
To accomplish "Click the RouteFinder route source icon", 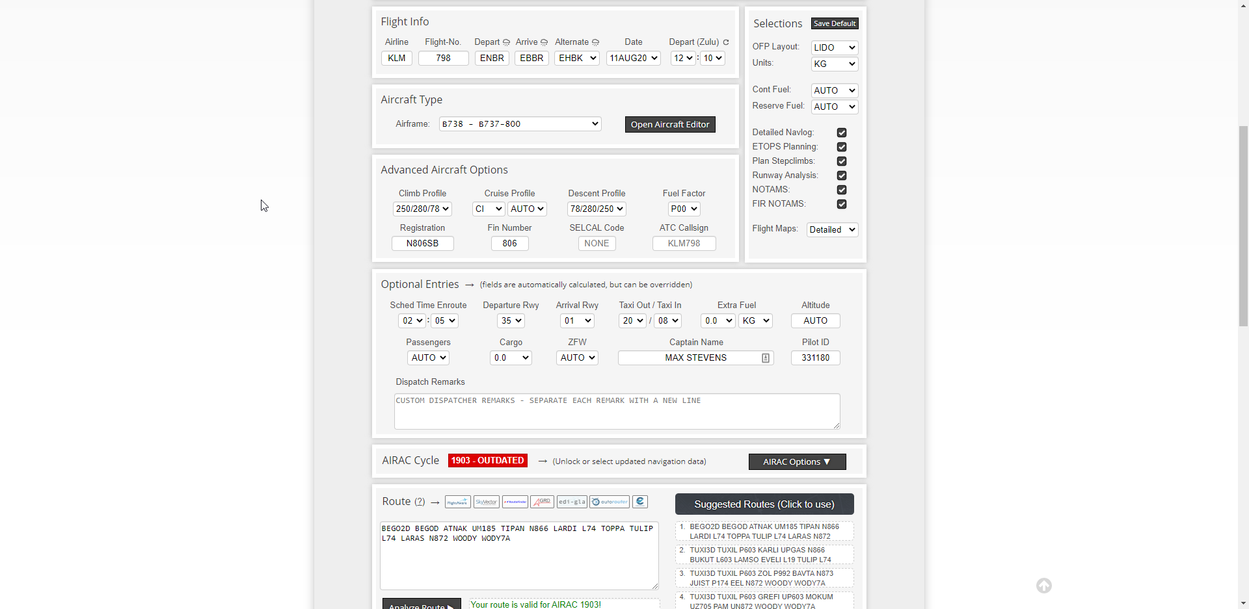I will 515,502.
